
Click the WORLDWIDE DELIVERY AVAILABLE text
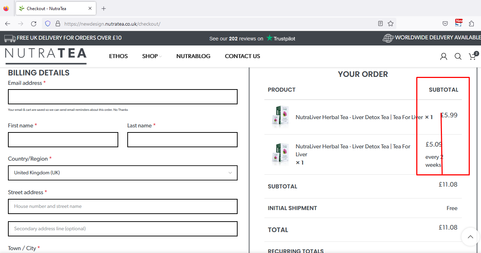pyautogui.click(x=438, y=38)
